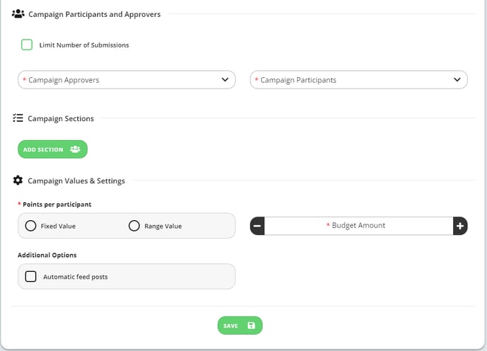The width and height of the screenshot is (487, 351).
Task: Open the Campaign Participants dropdown
Action: point(358,80)
